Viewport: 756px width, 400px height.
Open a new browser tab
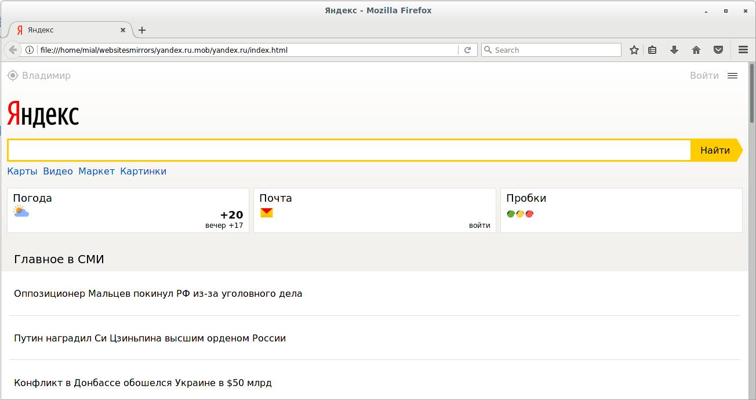142,30
